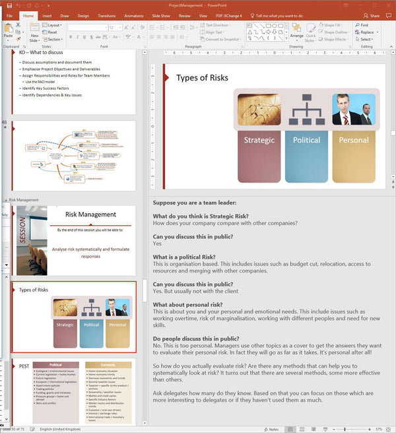Toggle Text Shadow formatting

pyautogui.click(x=91, y=37)
